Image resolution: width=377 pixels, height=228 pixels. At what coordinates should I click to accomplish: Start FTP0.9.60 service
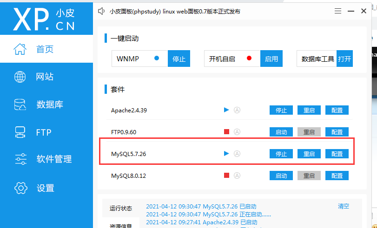click(x=281, y=132)
